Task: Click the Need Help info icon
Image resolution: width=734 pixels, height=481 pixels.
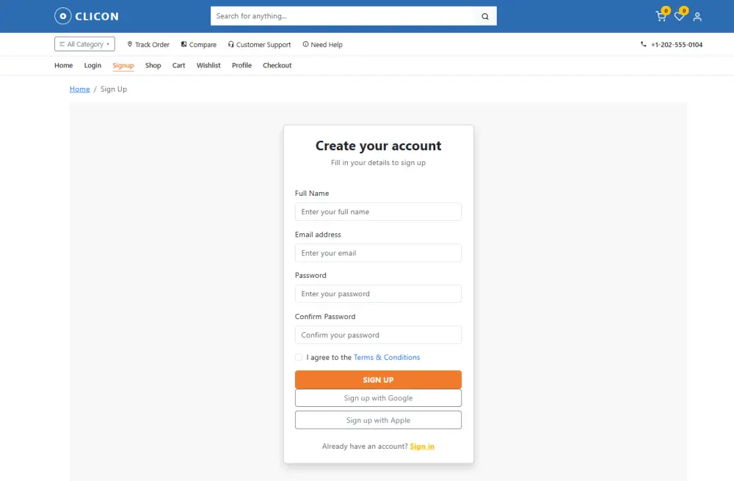Action: pyautogui.click(x=305, y=44)
